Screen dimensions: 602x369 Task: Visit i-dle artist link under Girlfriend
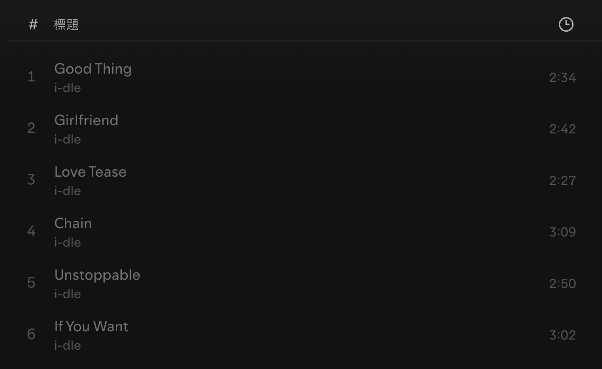(68, 139)
